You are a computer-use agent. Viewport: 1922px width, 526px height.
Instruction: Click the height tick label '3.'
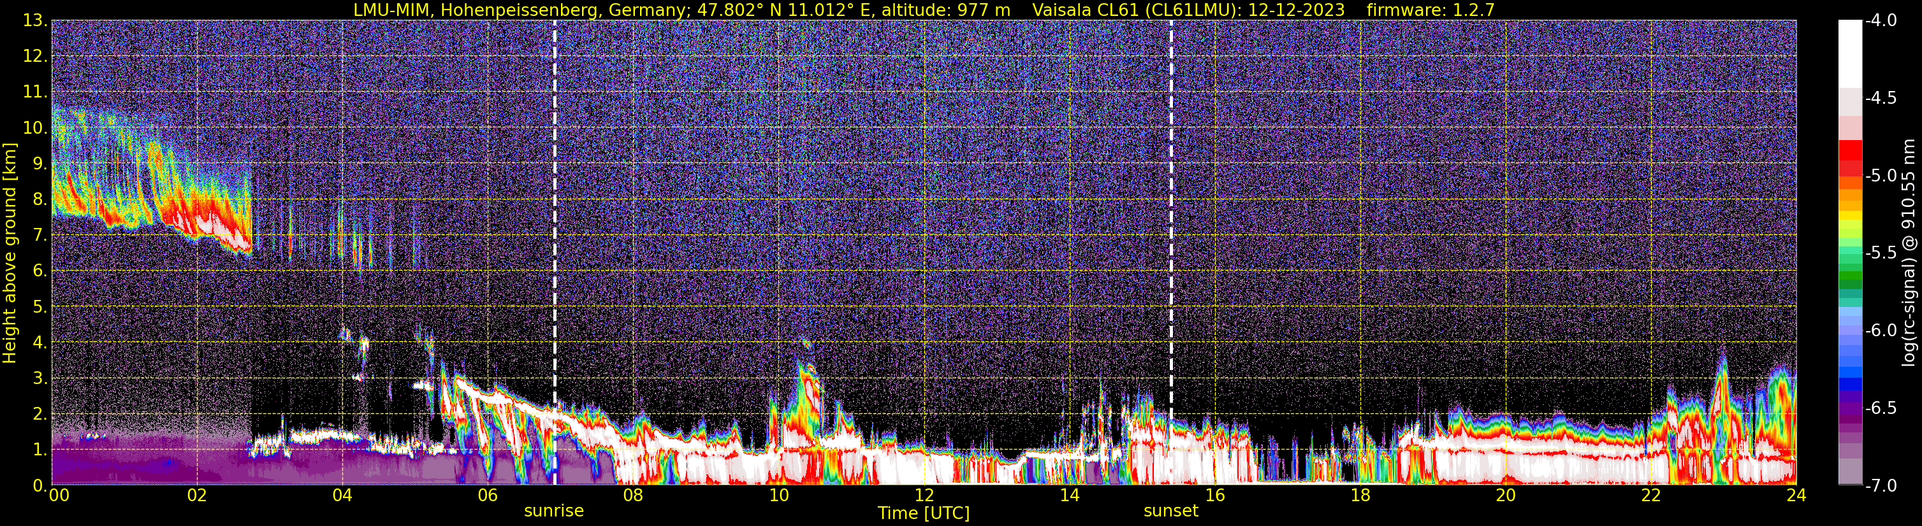[x=40, y=378]
